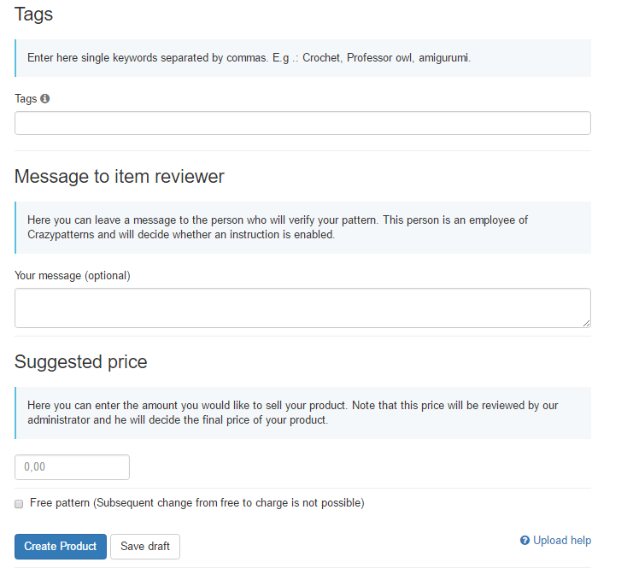Click the Save draft button

(x=145, y=547)
